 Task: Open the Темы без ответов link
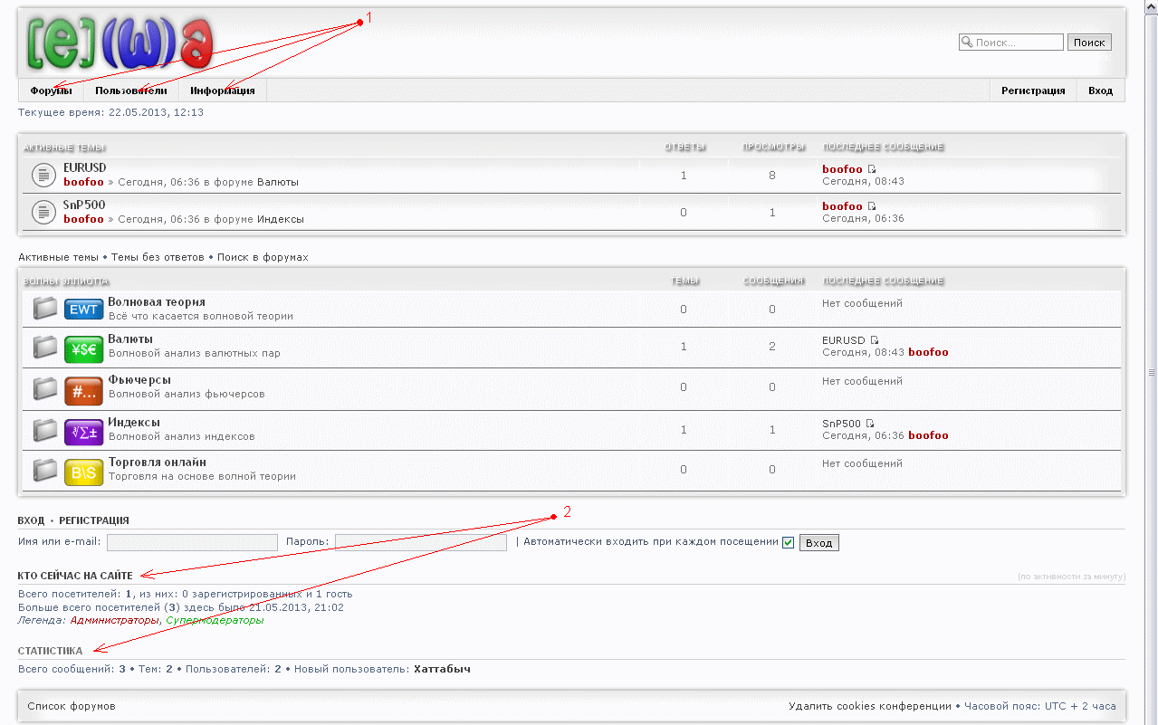pyautogui.click(x=158, y=257)
